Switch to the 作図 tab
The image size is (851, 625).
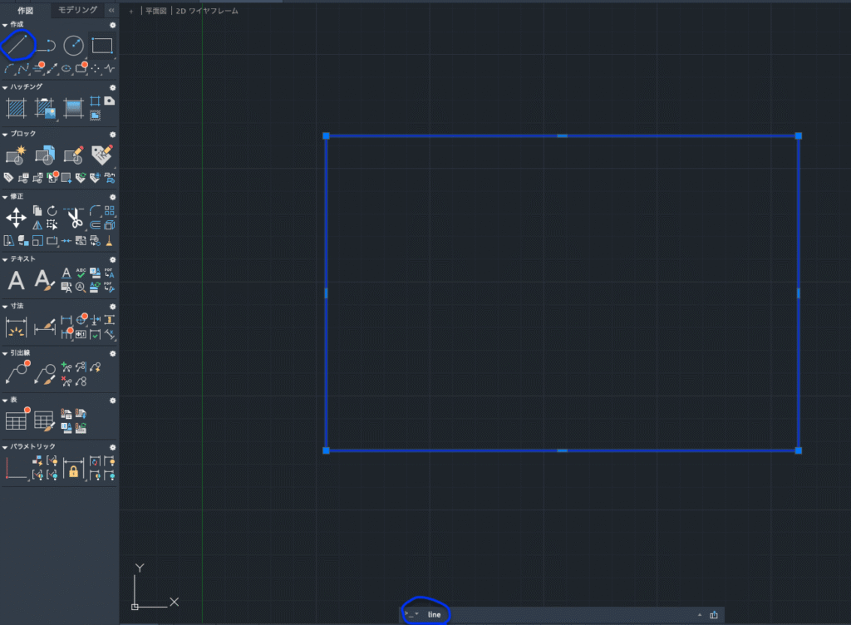pos(25,10)
